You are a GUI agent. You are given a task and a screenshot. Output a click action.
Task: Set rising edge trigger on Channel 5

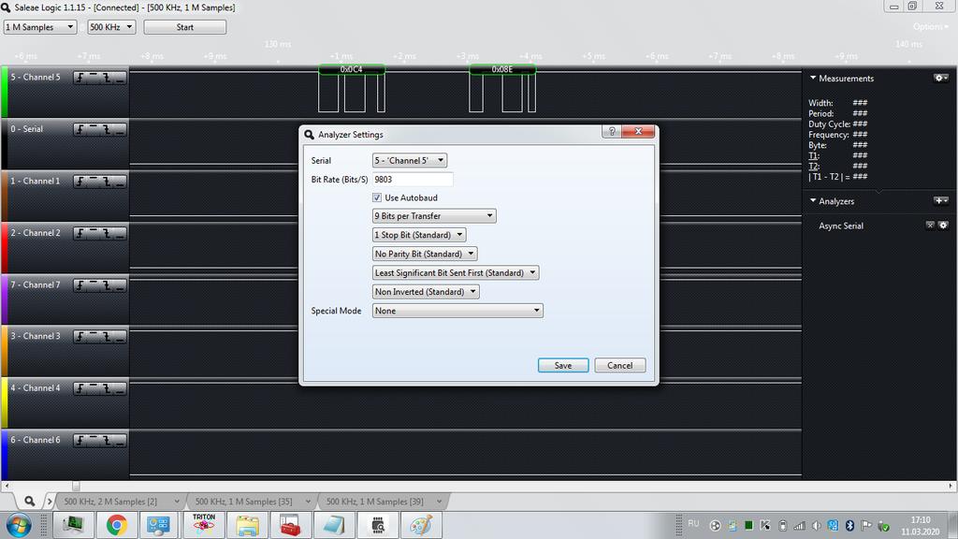pos(80,78)
